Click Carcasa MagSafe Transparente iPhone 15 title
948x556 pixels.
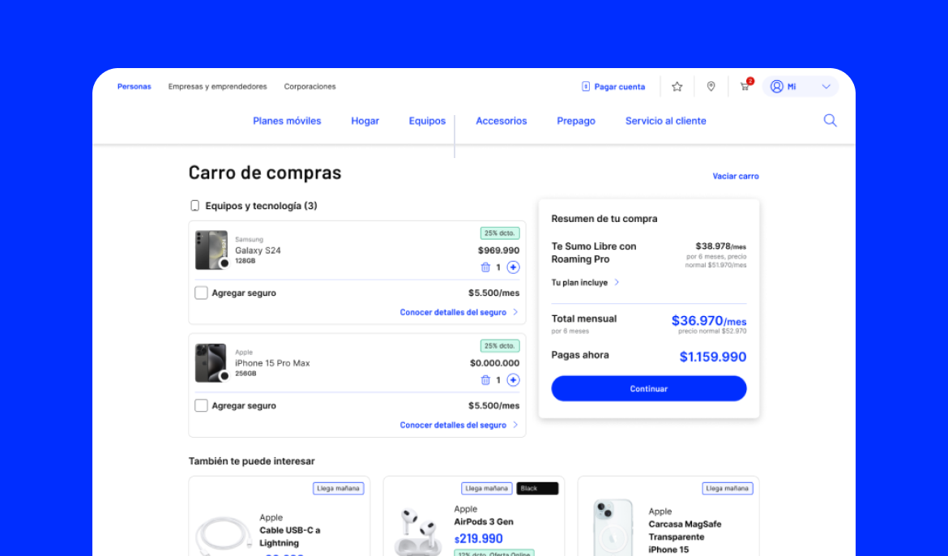tap(685, 537)
